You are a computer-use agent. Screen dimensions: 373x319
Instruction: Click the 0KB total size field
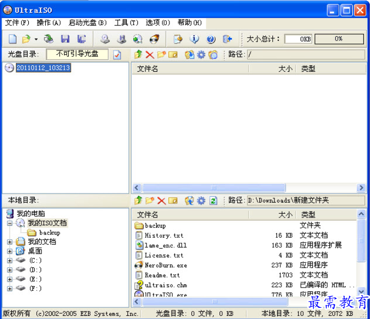298,39
